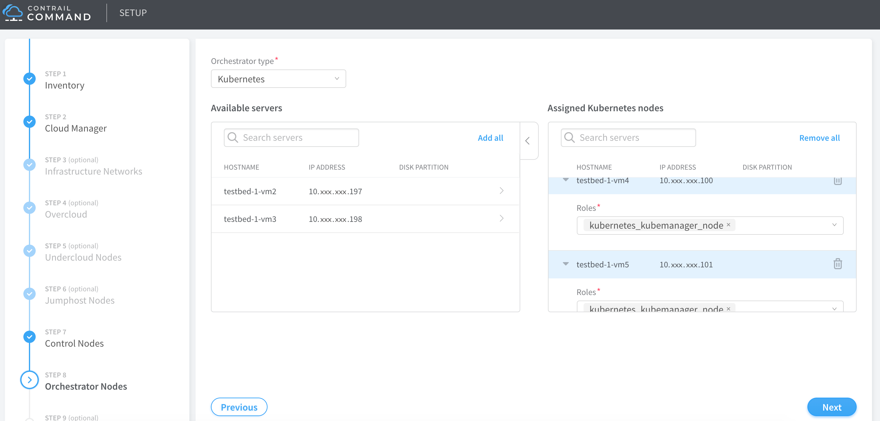The height and width of the screenshot is (421, 880).
Task: Click the Next button
Action: coord(834,407)
